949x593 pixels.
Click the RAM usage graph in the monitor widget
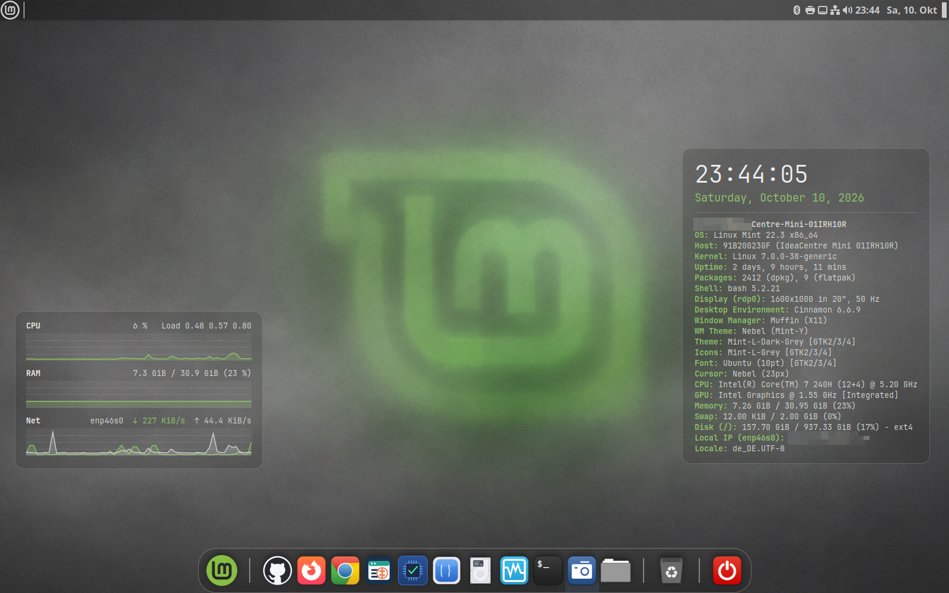coord(139,395)
